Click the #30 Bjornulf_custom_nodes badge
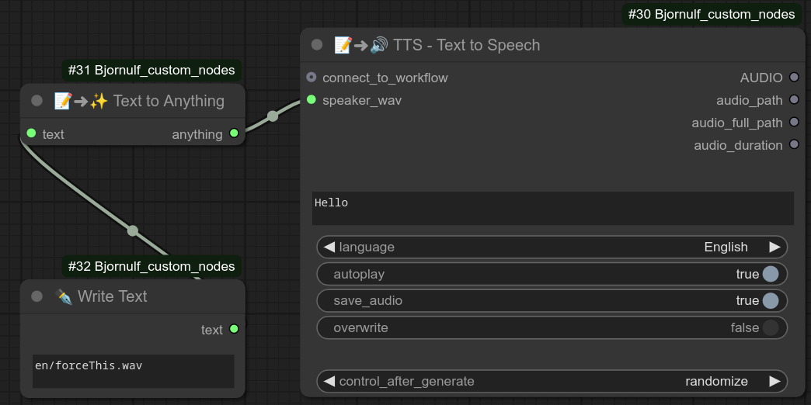 pos(711,14)
